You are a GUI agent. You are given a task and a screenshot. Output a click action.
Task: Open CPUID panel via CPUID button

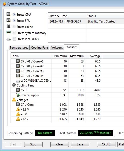[x=106, y=144]
